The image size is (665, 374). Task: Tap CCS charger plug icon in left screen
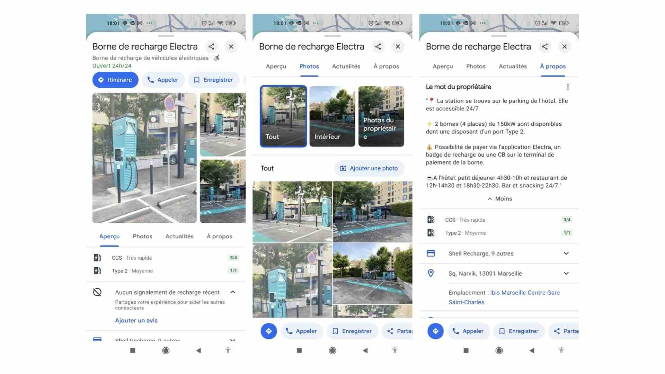coord(98,258)
